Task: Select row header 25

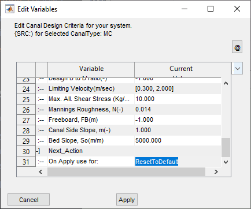Action: [x=26, y=99]
